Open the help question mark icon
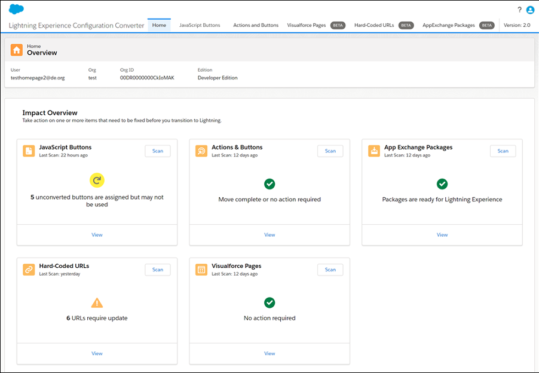 [x=519, y=9]
